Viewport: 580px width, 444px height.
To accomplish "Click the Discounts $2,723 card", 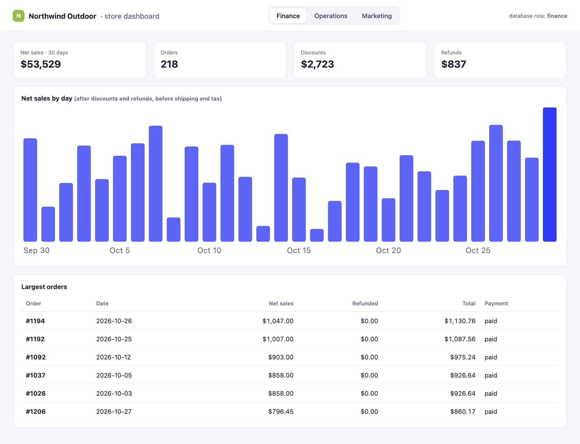I will [x=360, y=60].
